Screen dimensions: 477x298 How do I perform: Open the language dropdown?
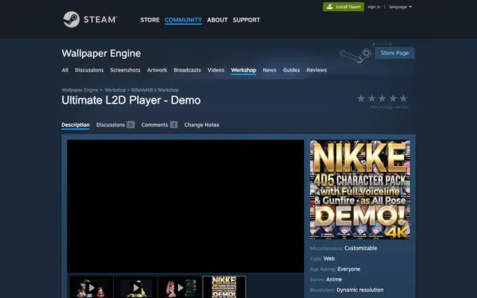click(400, 7)
